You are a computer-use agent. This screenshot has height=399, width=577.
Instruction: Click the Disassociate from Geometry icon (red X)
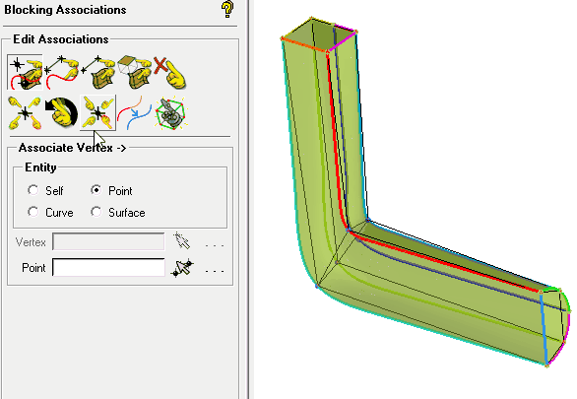(x=170, y=73)
